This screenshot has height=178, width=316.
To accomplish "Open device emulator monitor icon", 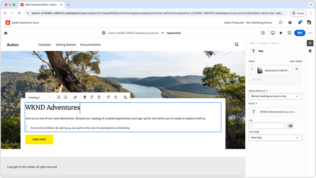I will 273,33.
